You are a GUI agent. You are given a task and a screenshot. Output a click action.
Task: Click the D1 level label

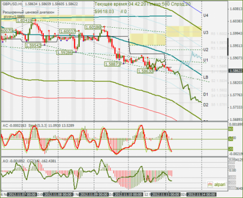pyautogui.click(x=206, y=94)
